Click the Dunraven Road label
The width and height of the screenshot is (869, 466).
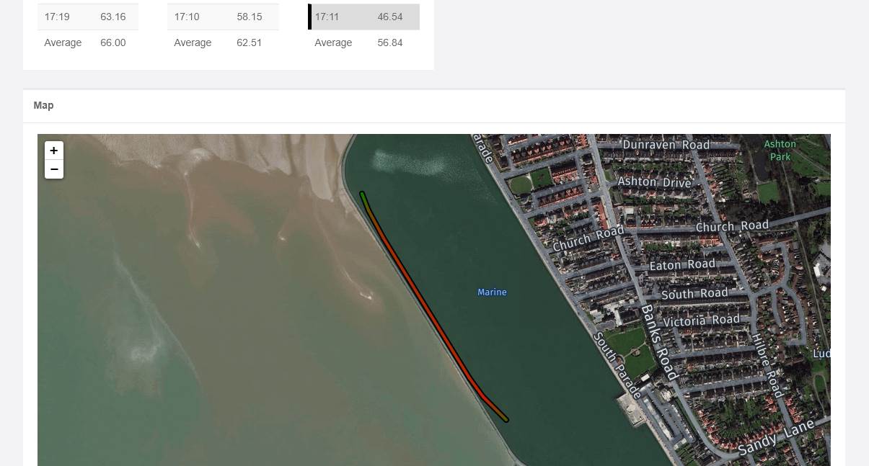point(666,145)
